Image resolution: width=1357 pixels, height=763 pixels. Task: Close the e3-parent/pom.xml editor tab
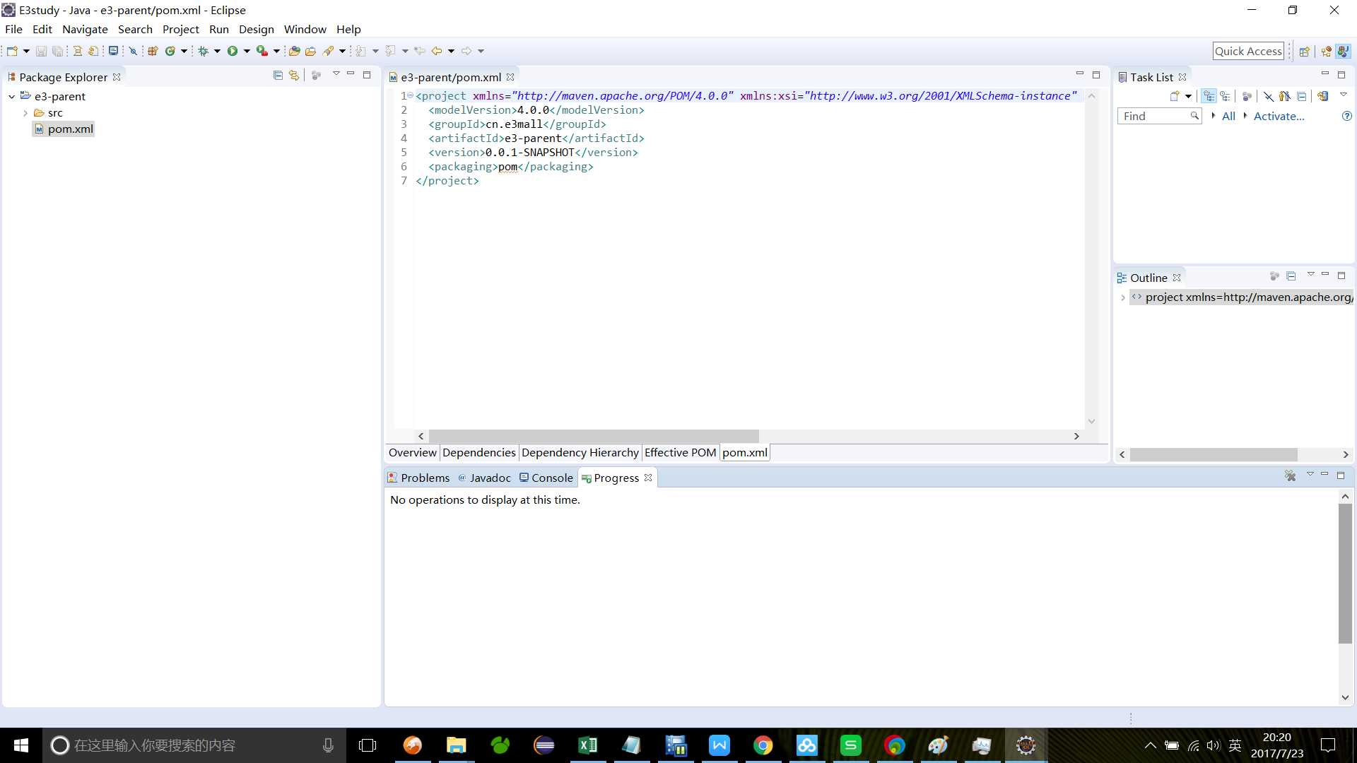(x=510, y=77)
